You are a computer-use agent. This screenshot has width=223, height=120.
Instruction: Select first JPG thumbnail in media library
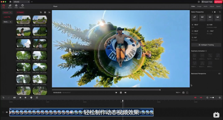[23, 20]
